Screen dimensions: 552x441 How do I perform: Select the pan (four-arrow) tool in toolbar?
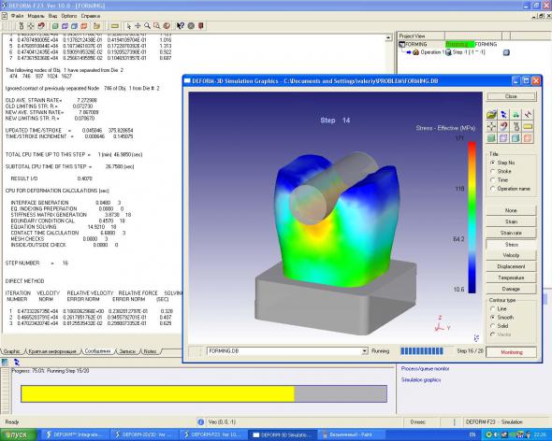pyautogui.click(x=138, y=25)
